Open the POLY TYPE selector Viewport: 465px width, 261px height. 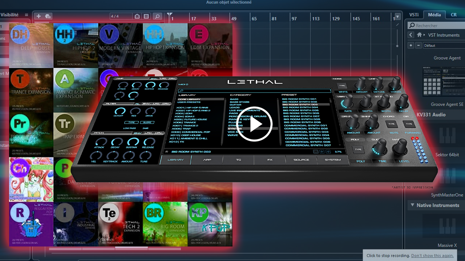point(359,149)
